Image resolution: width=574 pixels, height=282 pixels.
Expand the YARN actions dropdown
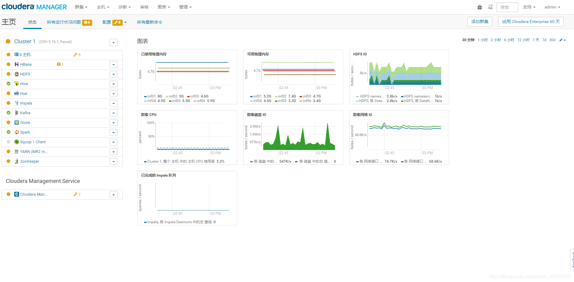114,152
